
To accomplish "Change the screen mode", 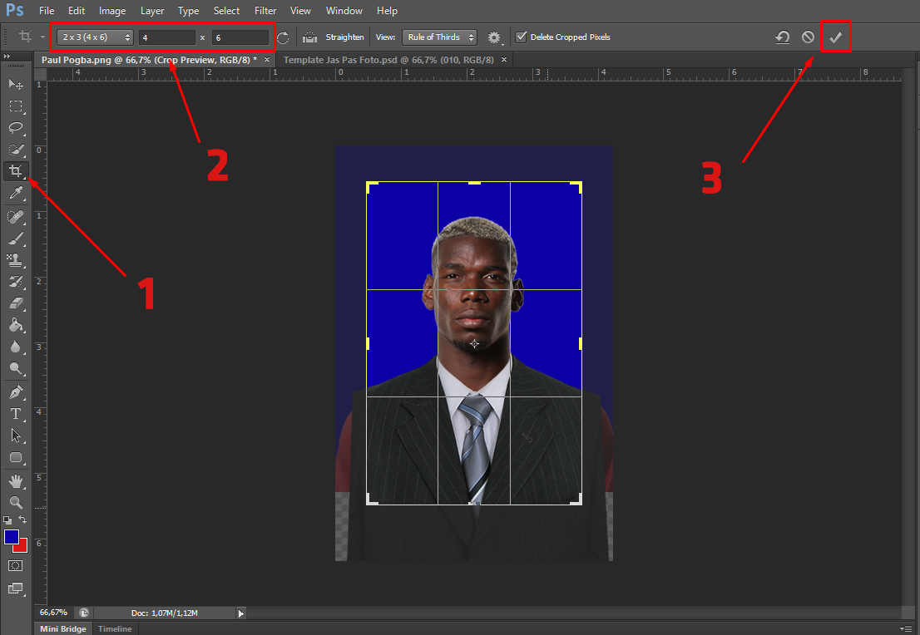I will (16, 588).
